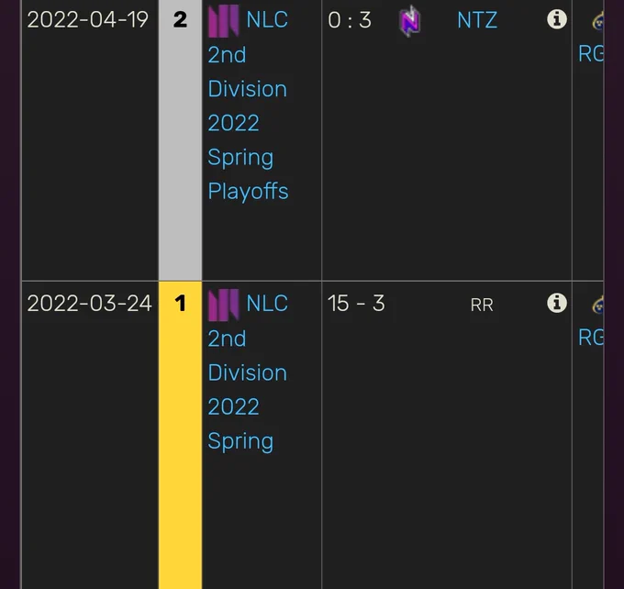624x589 pixels.
Task: Click the RG link in the second row
Action: [x=591, y=338]
